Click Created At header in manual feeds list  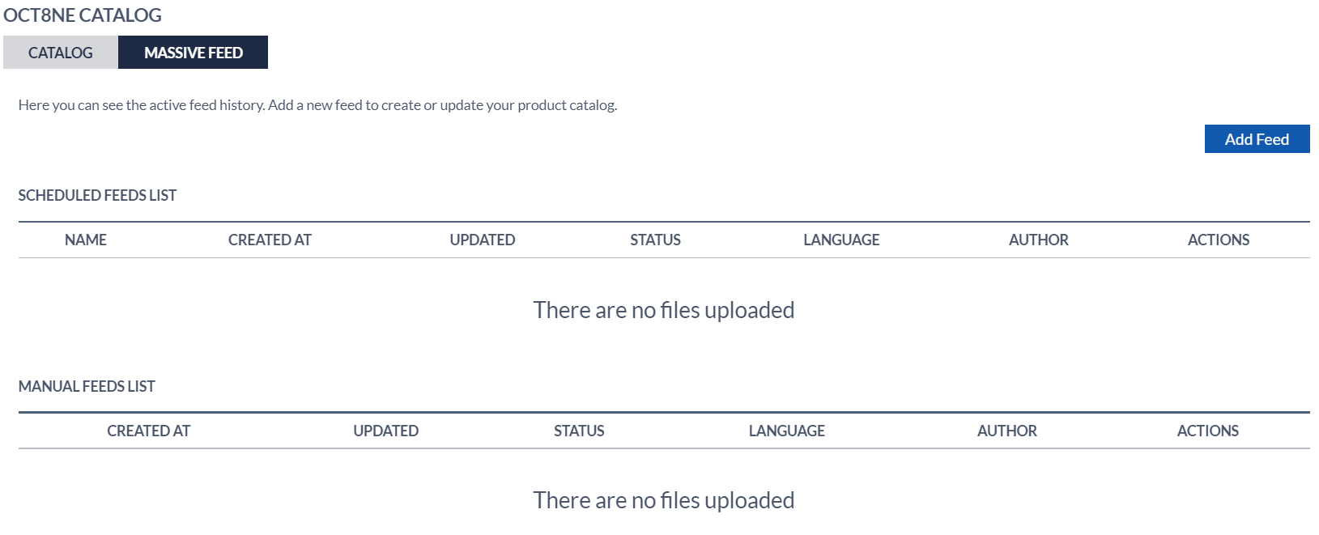tap(148, 431)
